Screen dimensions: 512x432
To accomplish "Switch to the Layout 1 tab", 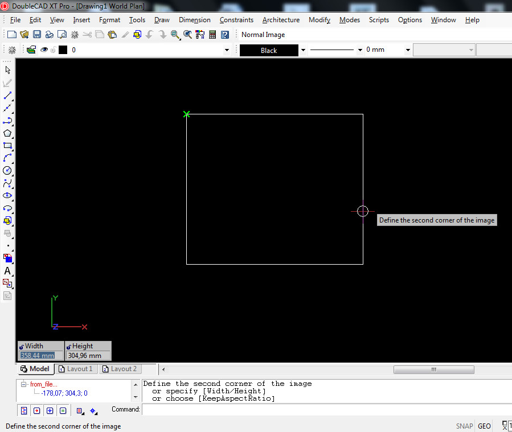I will tap(75, 369).
